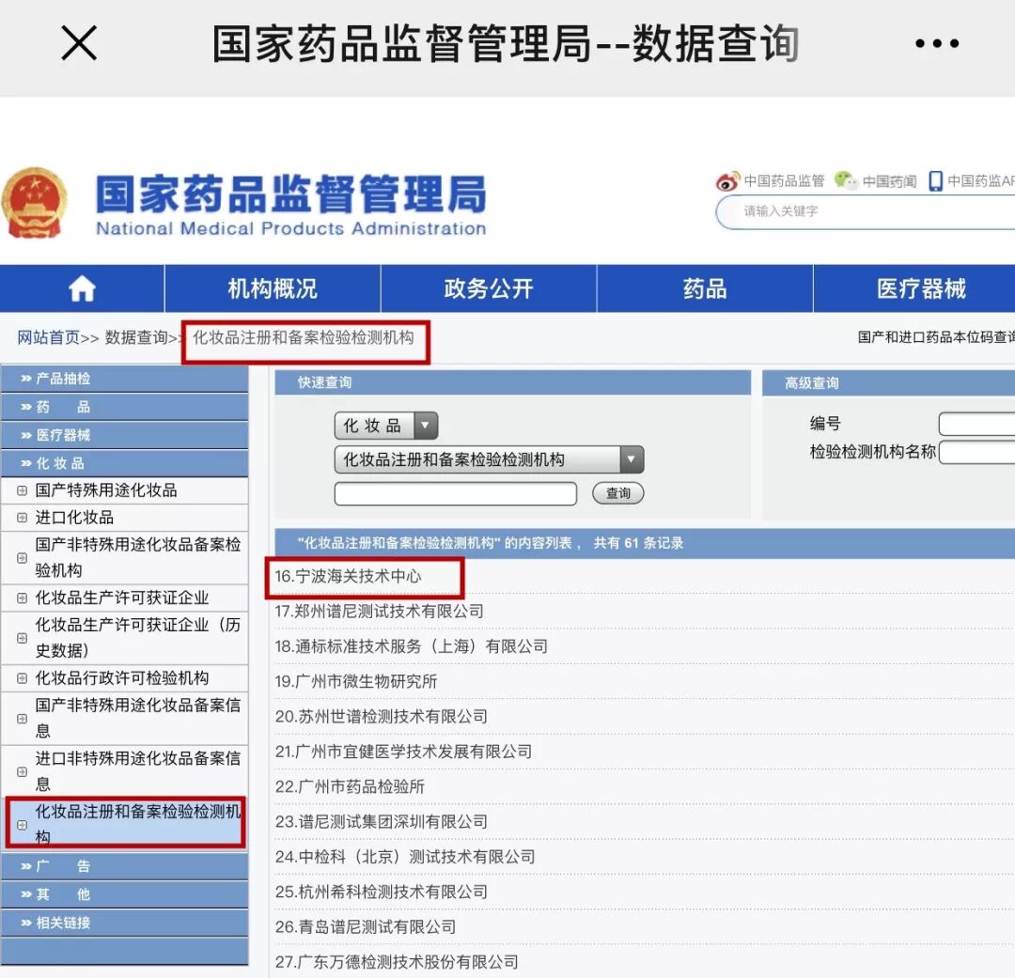Click the 检验检测机构名称 input field

[976, 453]
